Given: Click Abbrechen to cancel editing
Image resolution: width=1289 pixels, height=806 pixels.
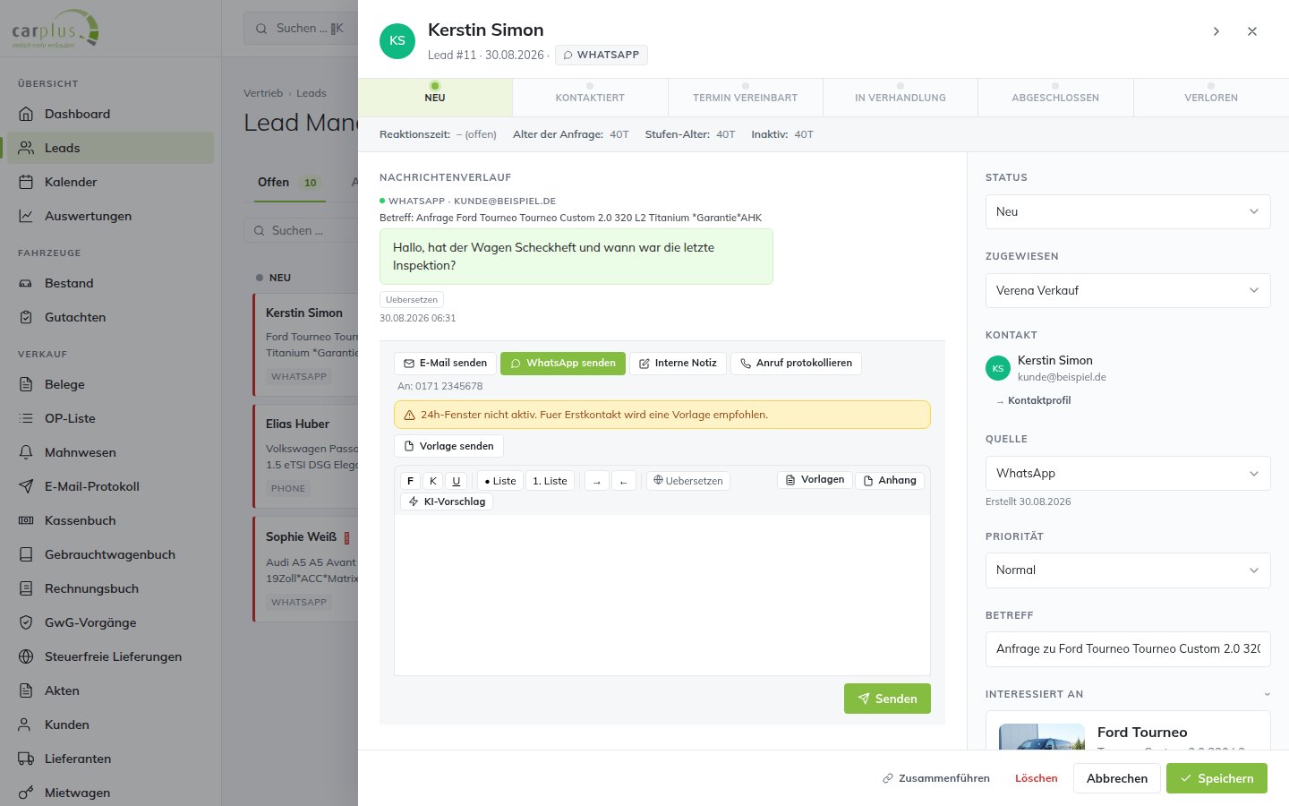Looking at the screenshot, I should pyautogui.click(x=1117, y=778).
